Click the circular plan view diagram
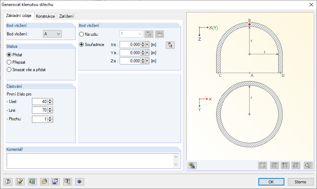The image size is (317, 189). click(x=250, y=114)
